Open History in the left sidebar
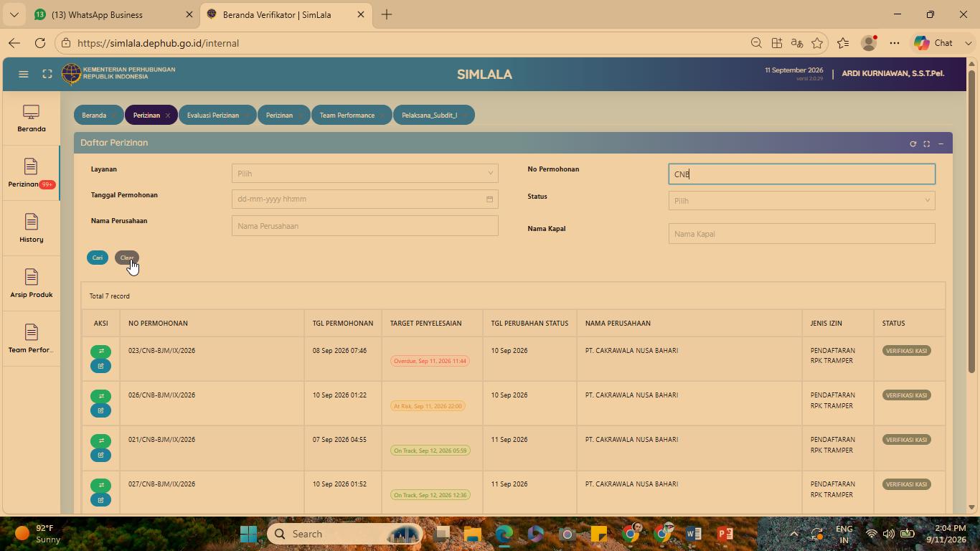The width and height of the screenshot is (980, 551). click(x=31, y=229)
